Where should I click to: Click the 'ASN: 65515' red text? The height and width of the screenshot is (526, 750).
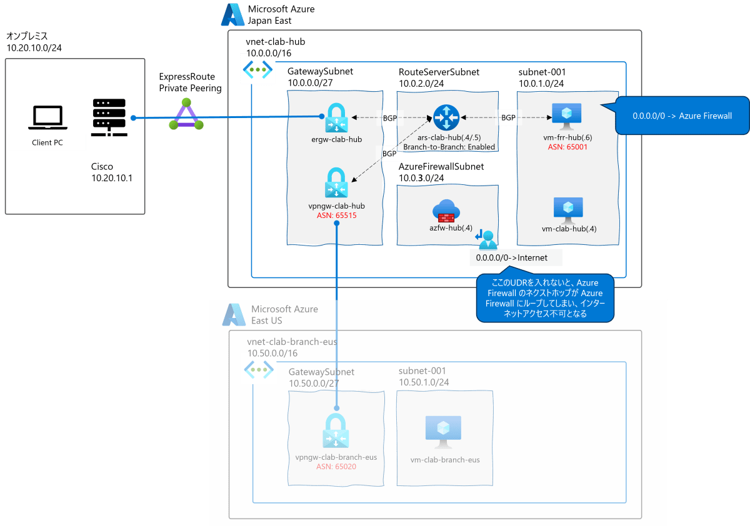337,215
